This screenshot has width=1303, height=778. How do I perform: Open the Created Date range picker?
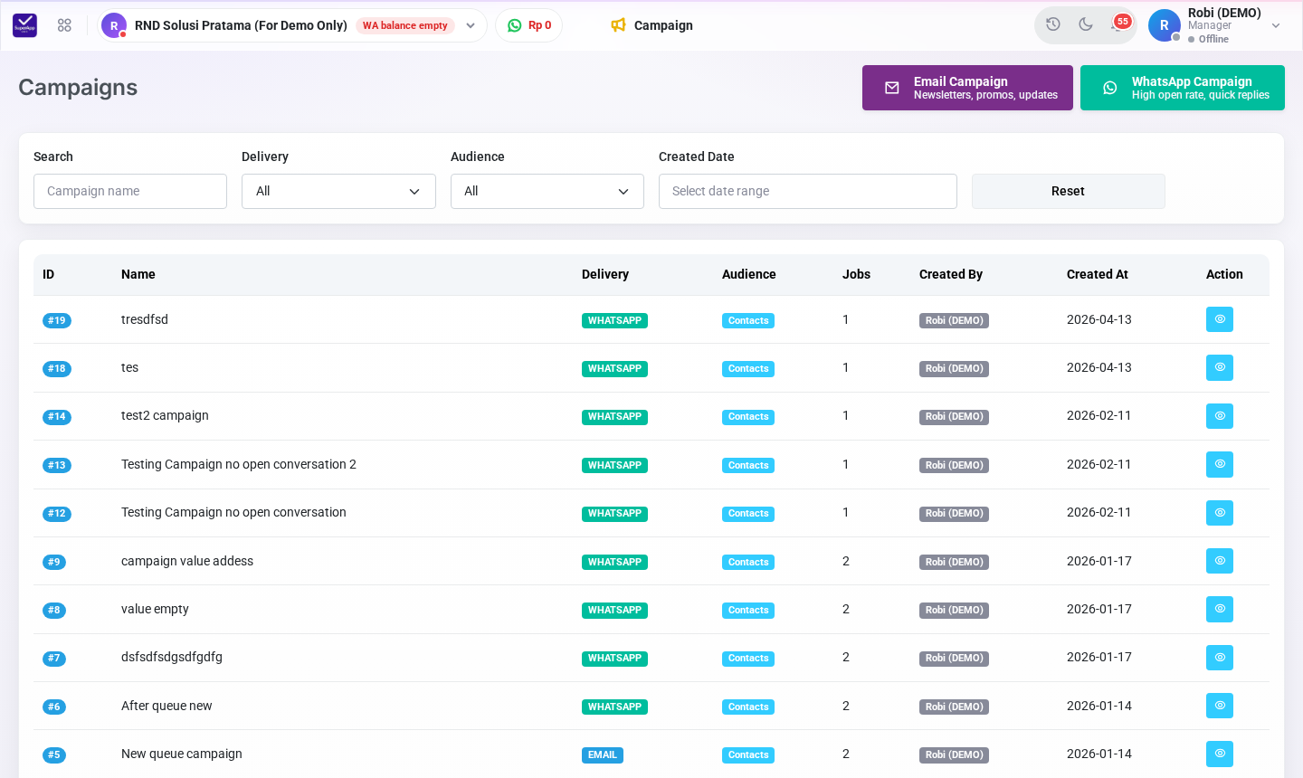click(808, 191)
